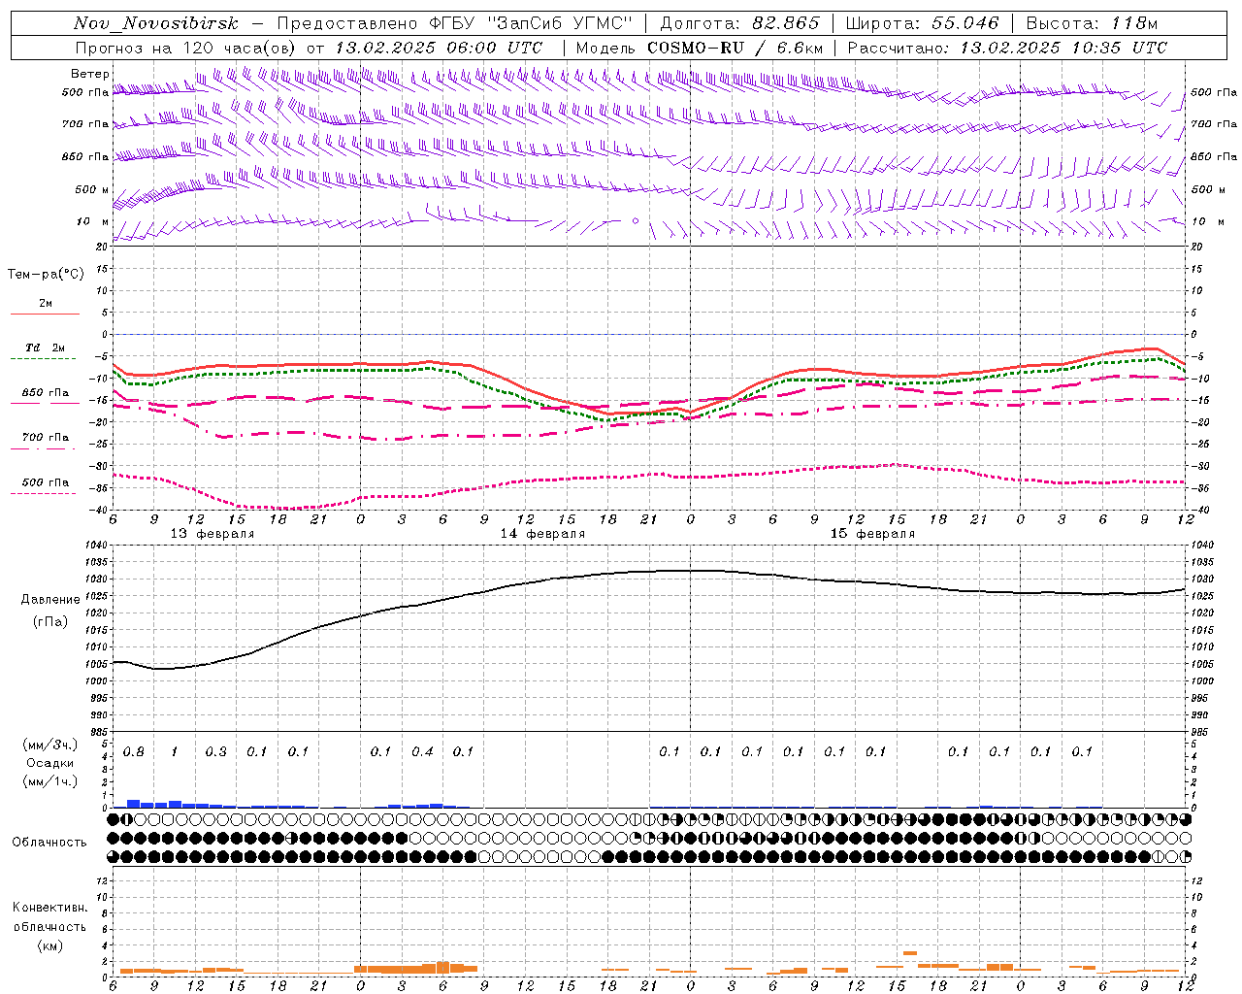Click the (км) unit label under convective cloudiness
1242x994 pixels.
pyautogui.click(x=49, y=945)
